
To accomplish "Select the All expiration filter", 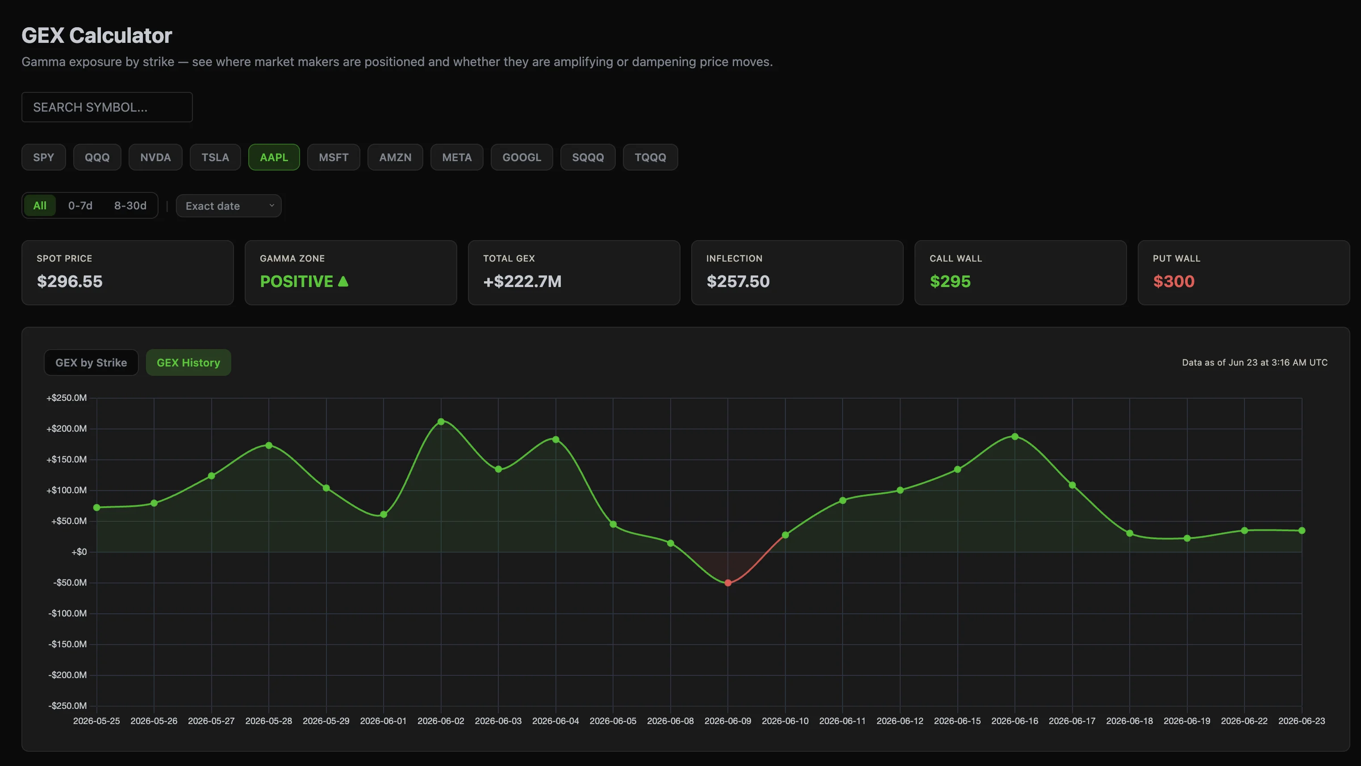I will tap(40, 205).
